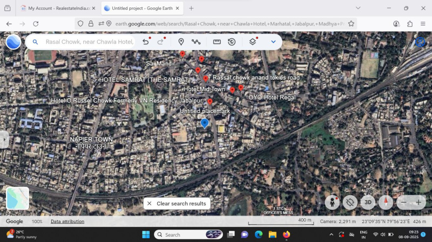Open the Google account avatar
Viewport: 432px width, 242px height.
[x=420, y=42]
